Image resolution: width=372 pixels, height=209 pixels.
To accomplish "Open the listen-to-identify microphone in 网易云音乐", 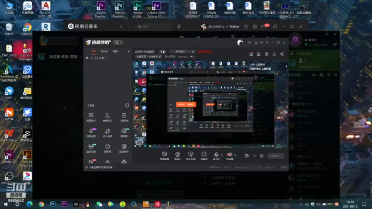I will [x=179, y=26].
